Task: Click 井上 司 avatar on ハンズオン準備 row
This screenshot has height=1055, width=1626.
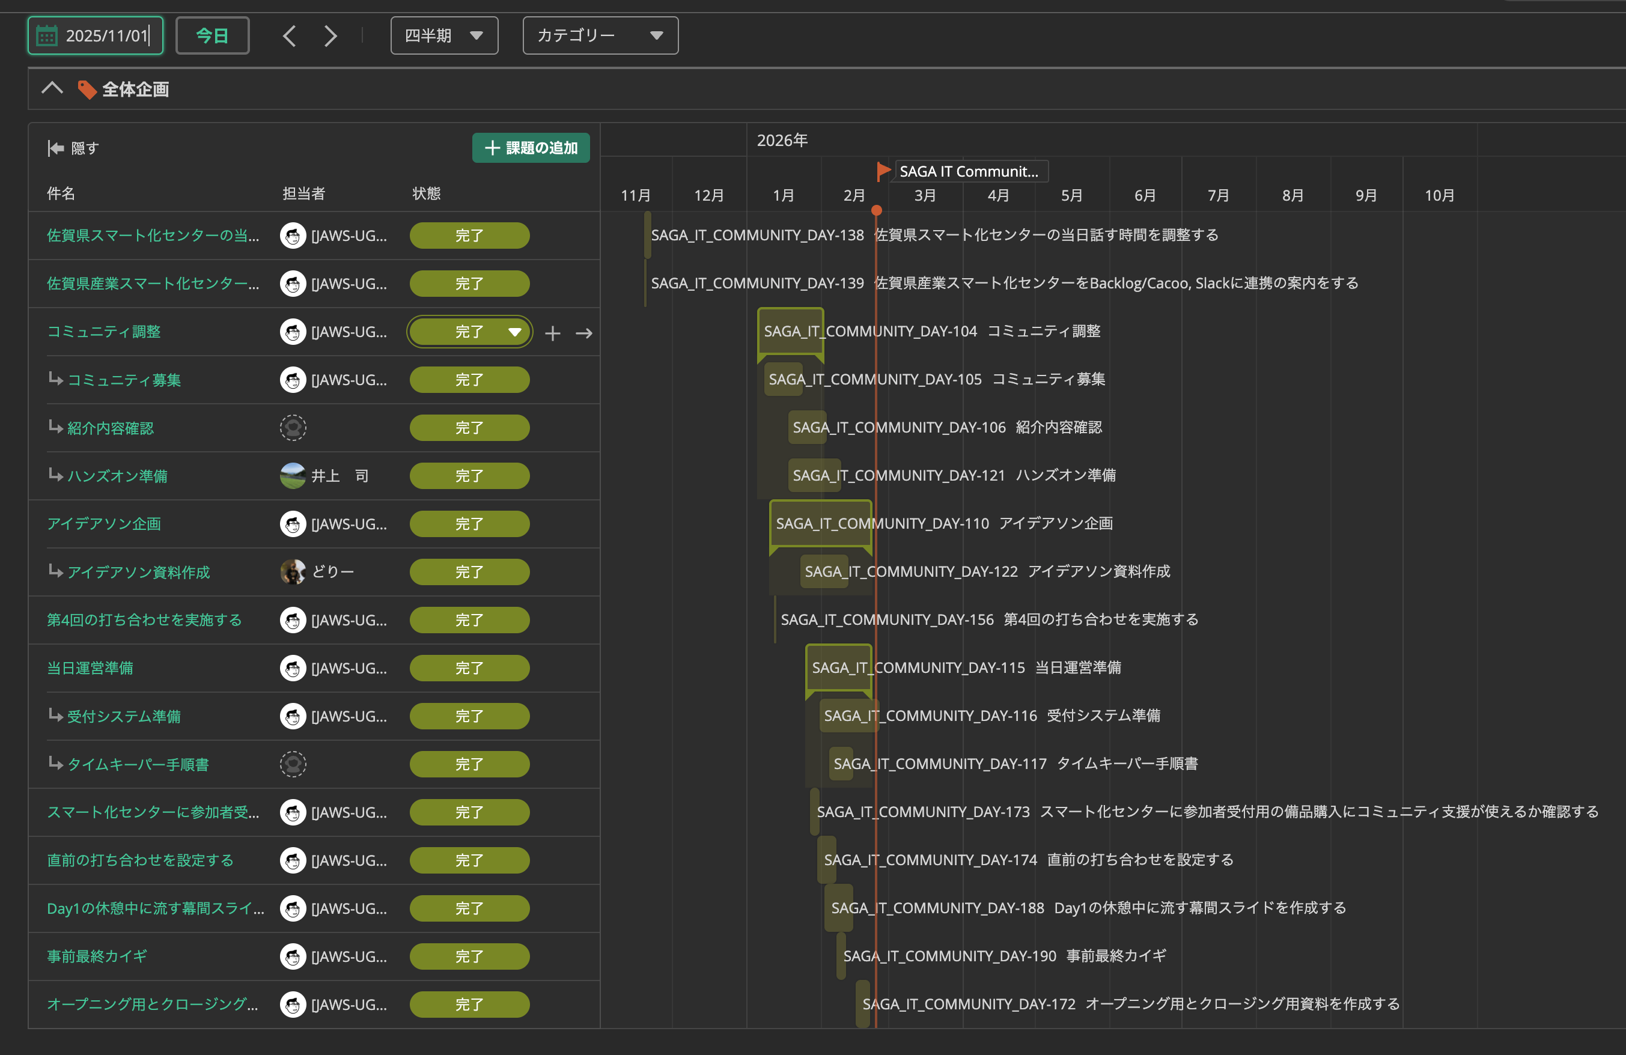Action: (x=293, y=476)
